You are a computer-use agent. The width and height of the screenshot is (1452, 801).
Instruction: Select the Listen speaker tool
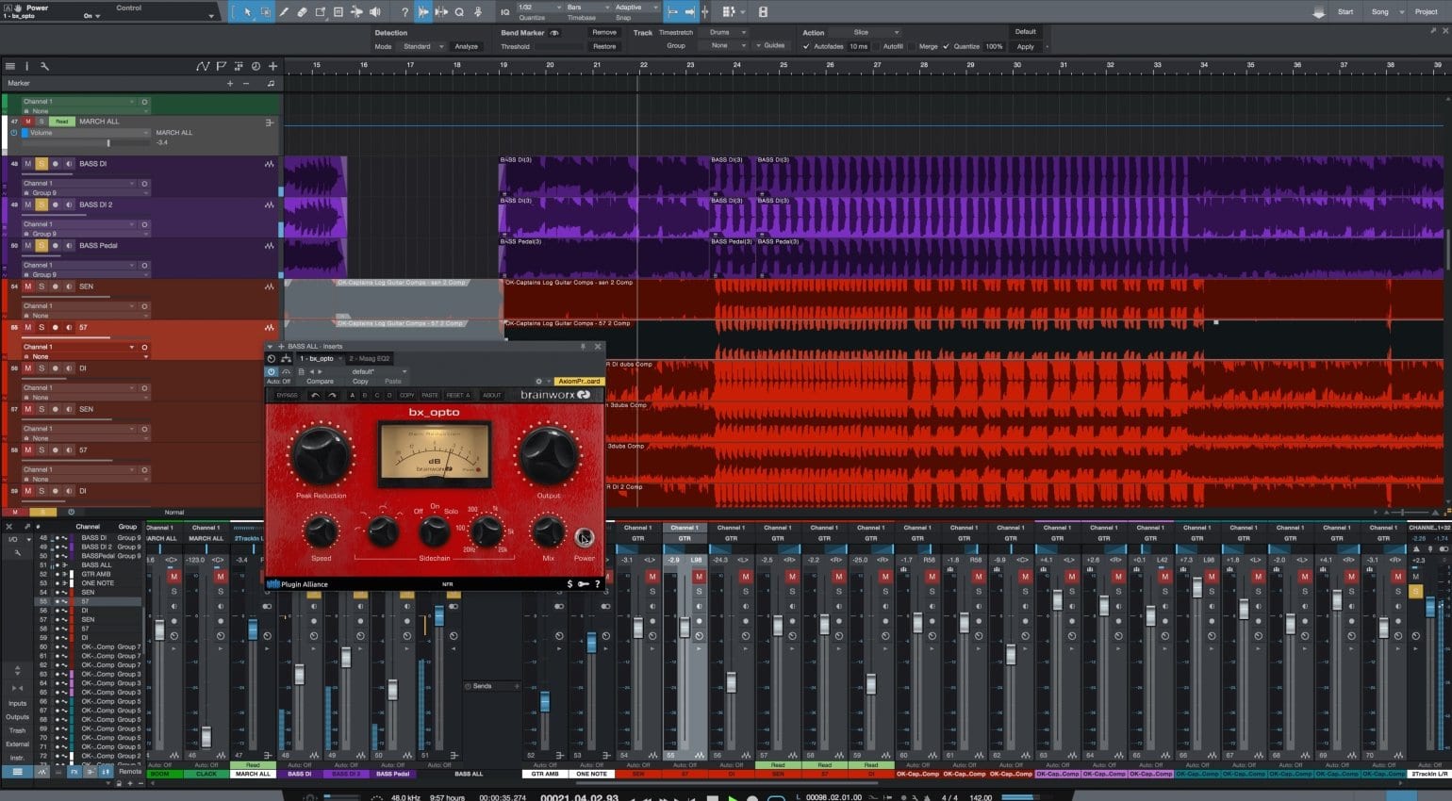(375, 12)
